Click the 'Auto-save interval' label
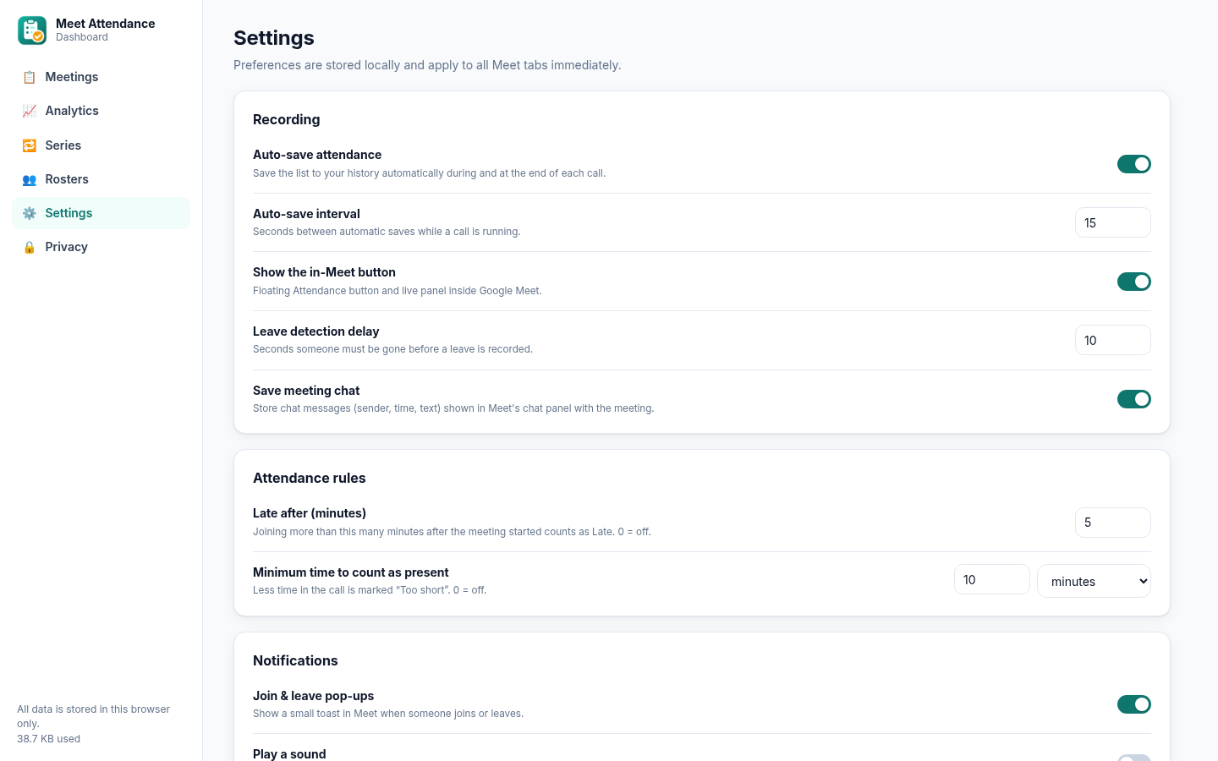This screenshot has height=761, width=1218. pos(306,214)
